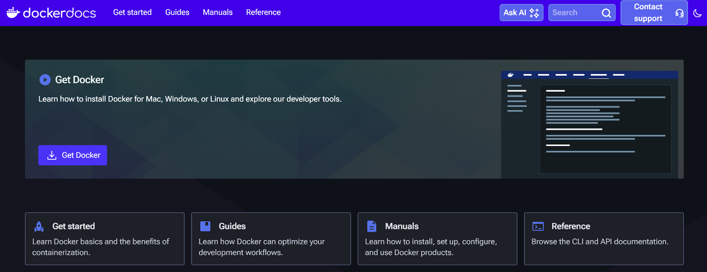Click the download arrow icon in Get Docker button
This screenshot has height=272, width=707.
(52, 155)
